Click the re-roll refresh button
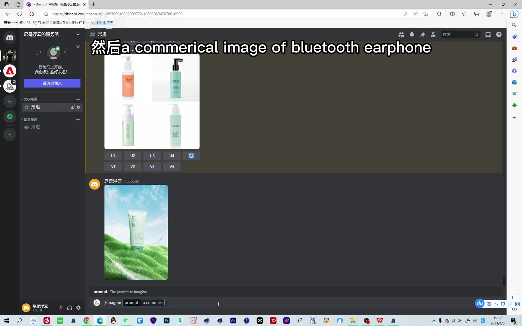 pyautogui.click(x=191, y=156)
